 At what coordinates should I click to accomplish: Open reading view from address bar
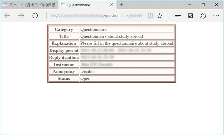point(150,16)
